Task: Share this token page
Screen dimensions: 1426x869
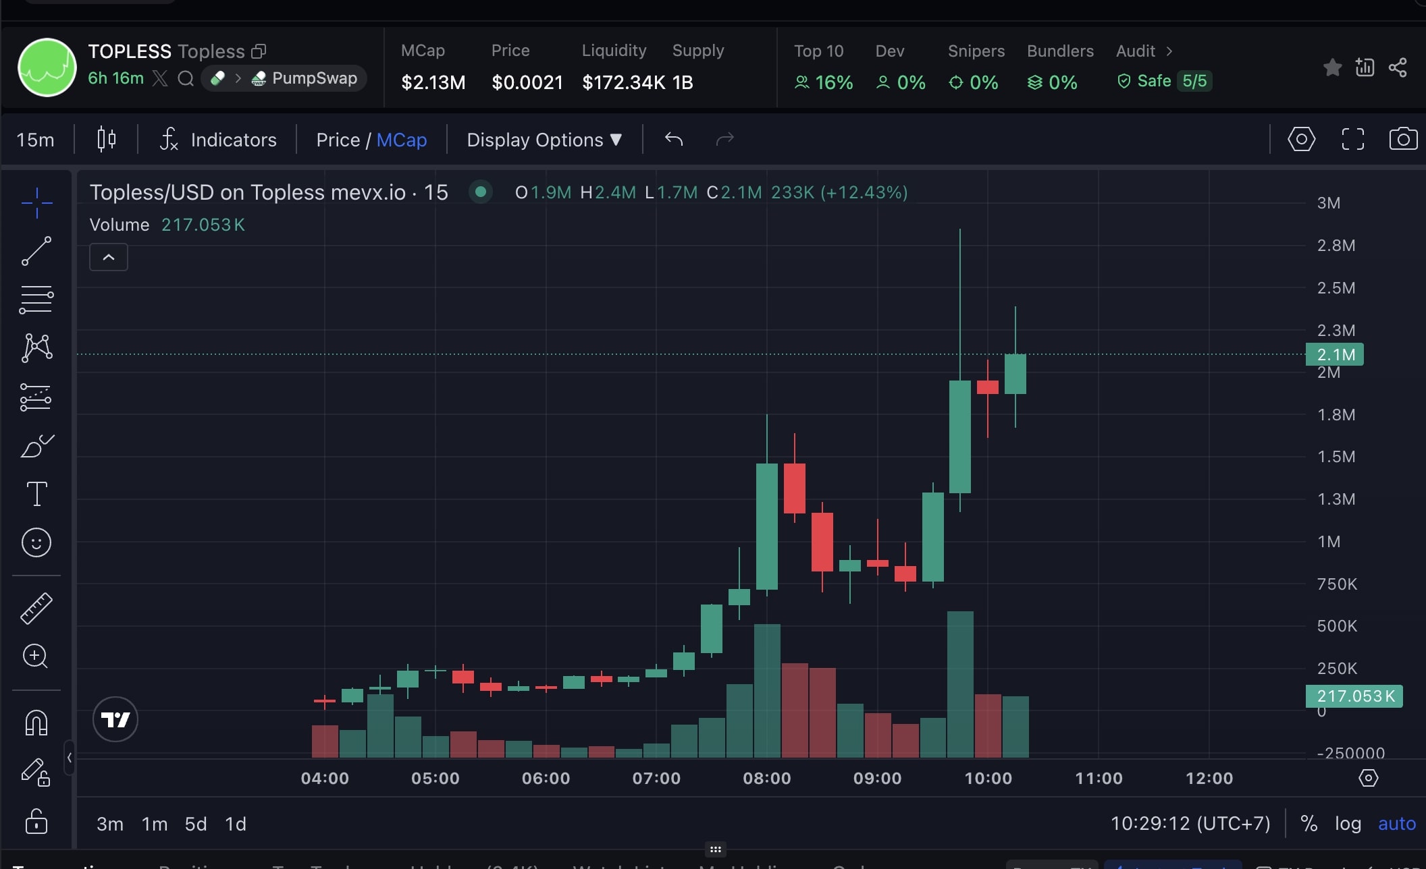Action: tap(1398, 67)
